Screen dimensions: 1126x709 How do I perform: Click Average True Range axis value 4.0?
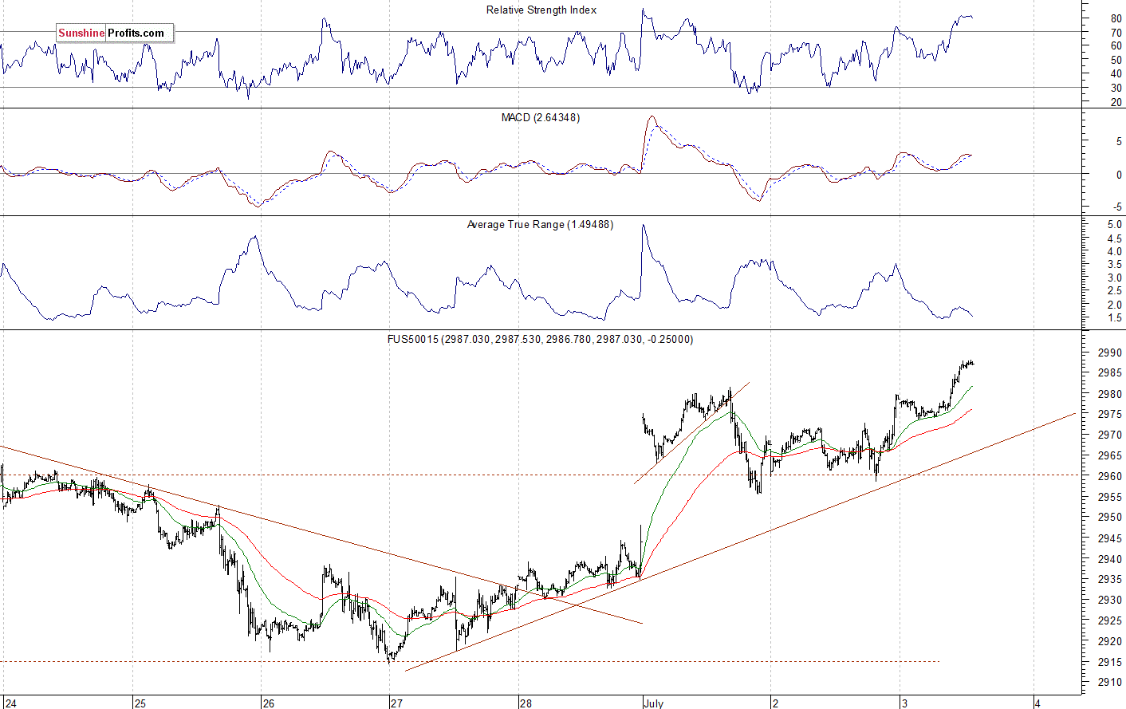[x=1115, y=252]
